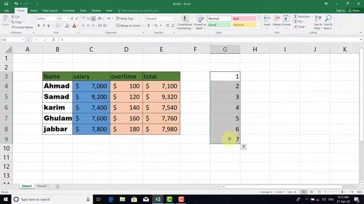Switch to the Formulas tab

tap(69, 11)
